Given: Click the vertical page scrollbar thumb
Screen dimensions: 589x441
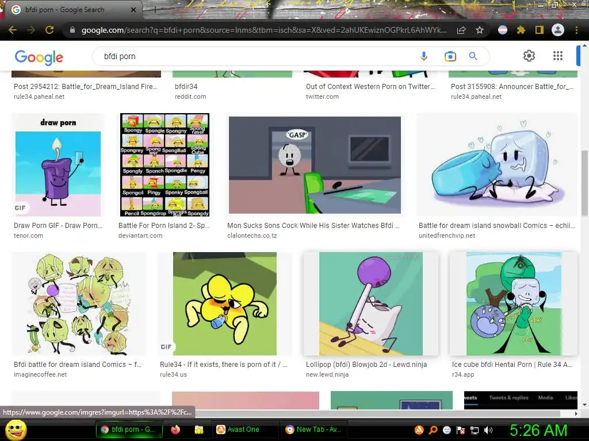Looking at the screenshot, I should tap(584, 184).
